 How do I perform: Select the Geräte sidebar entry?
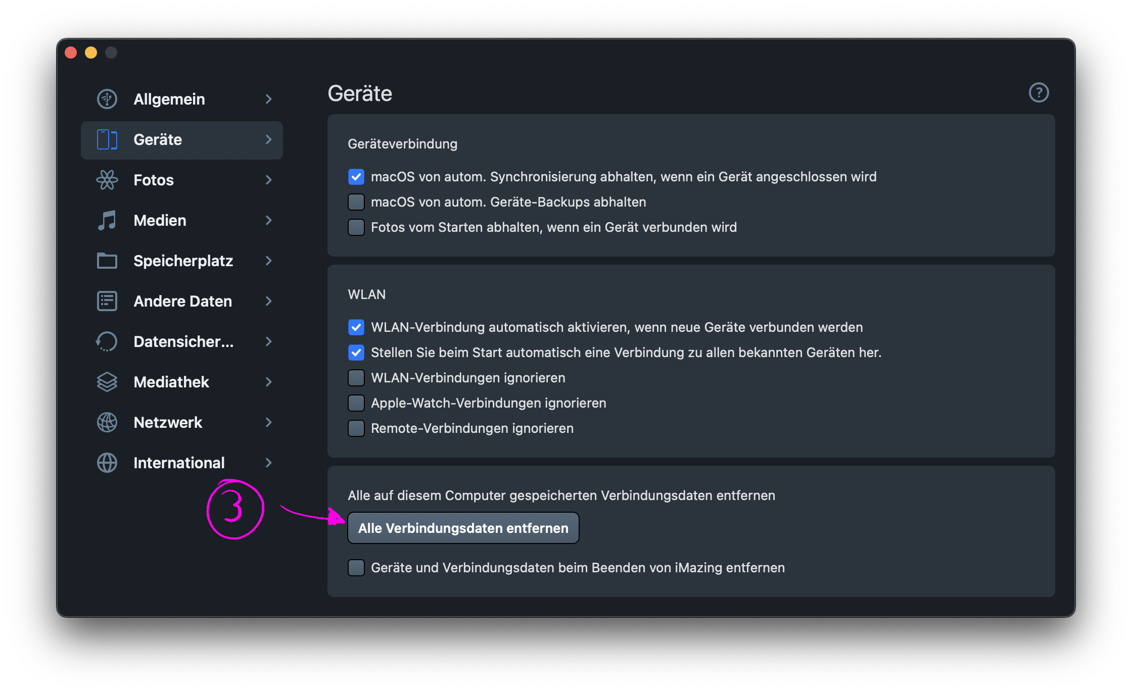coord(158,139)
